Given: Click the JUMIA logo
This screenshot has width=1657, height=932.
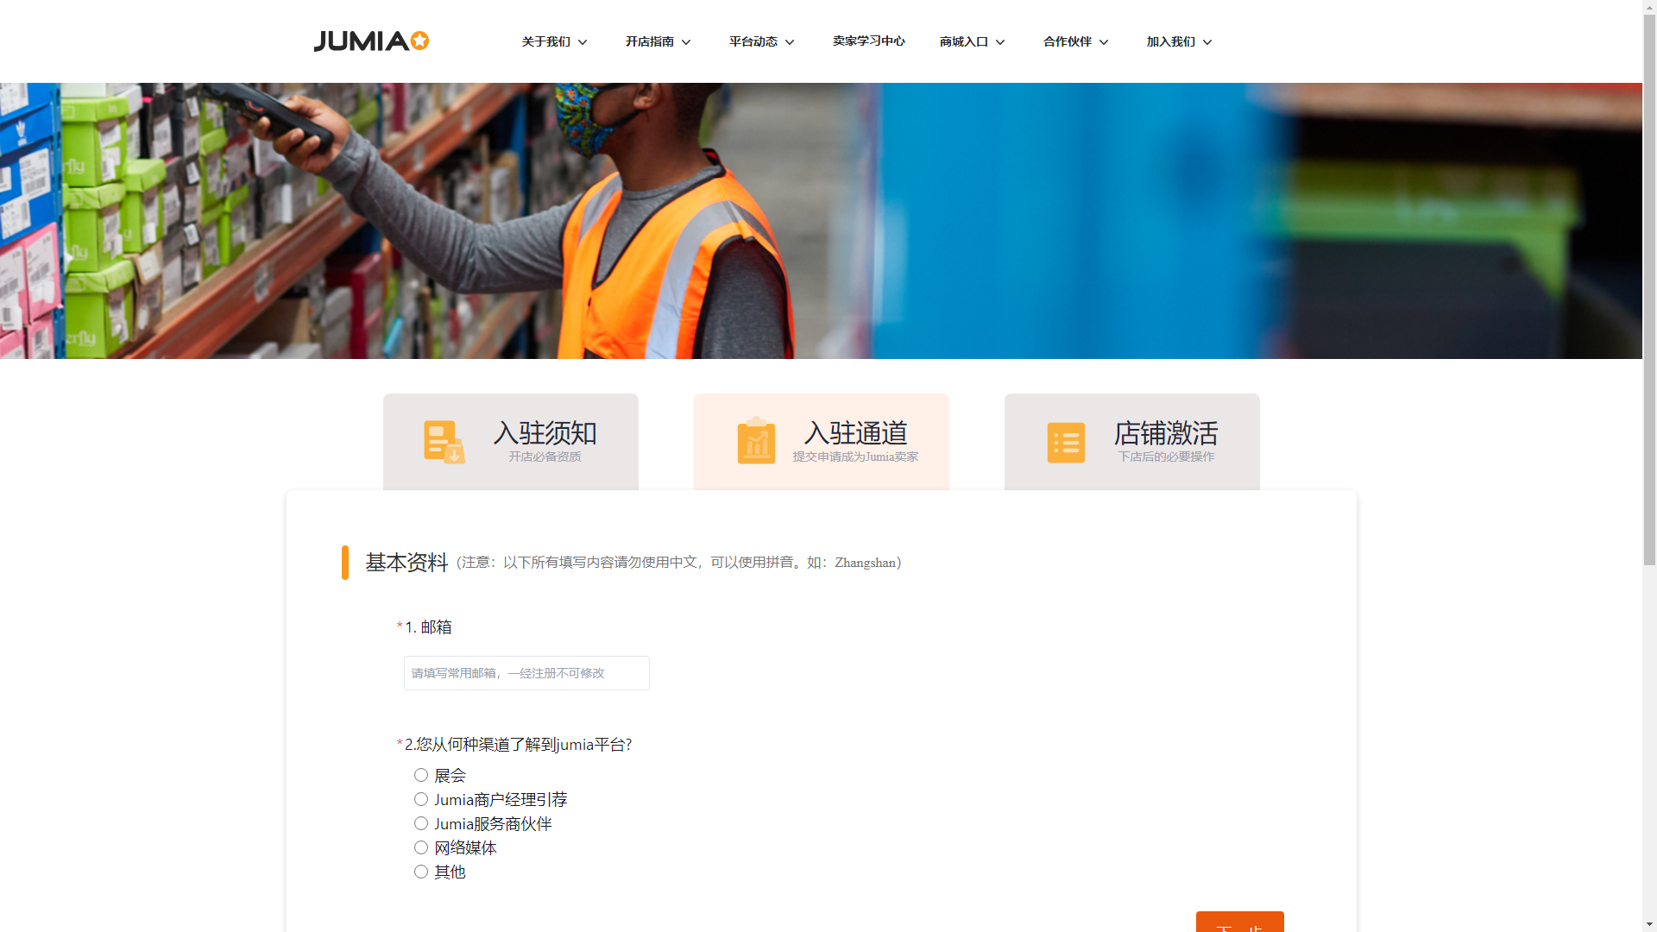Looking at the screenshot, I should pyautogui.click(x=371, y=41).
